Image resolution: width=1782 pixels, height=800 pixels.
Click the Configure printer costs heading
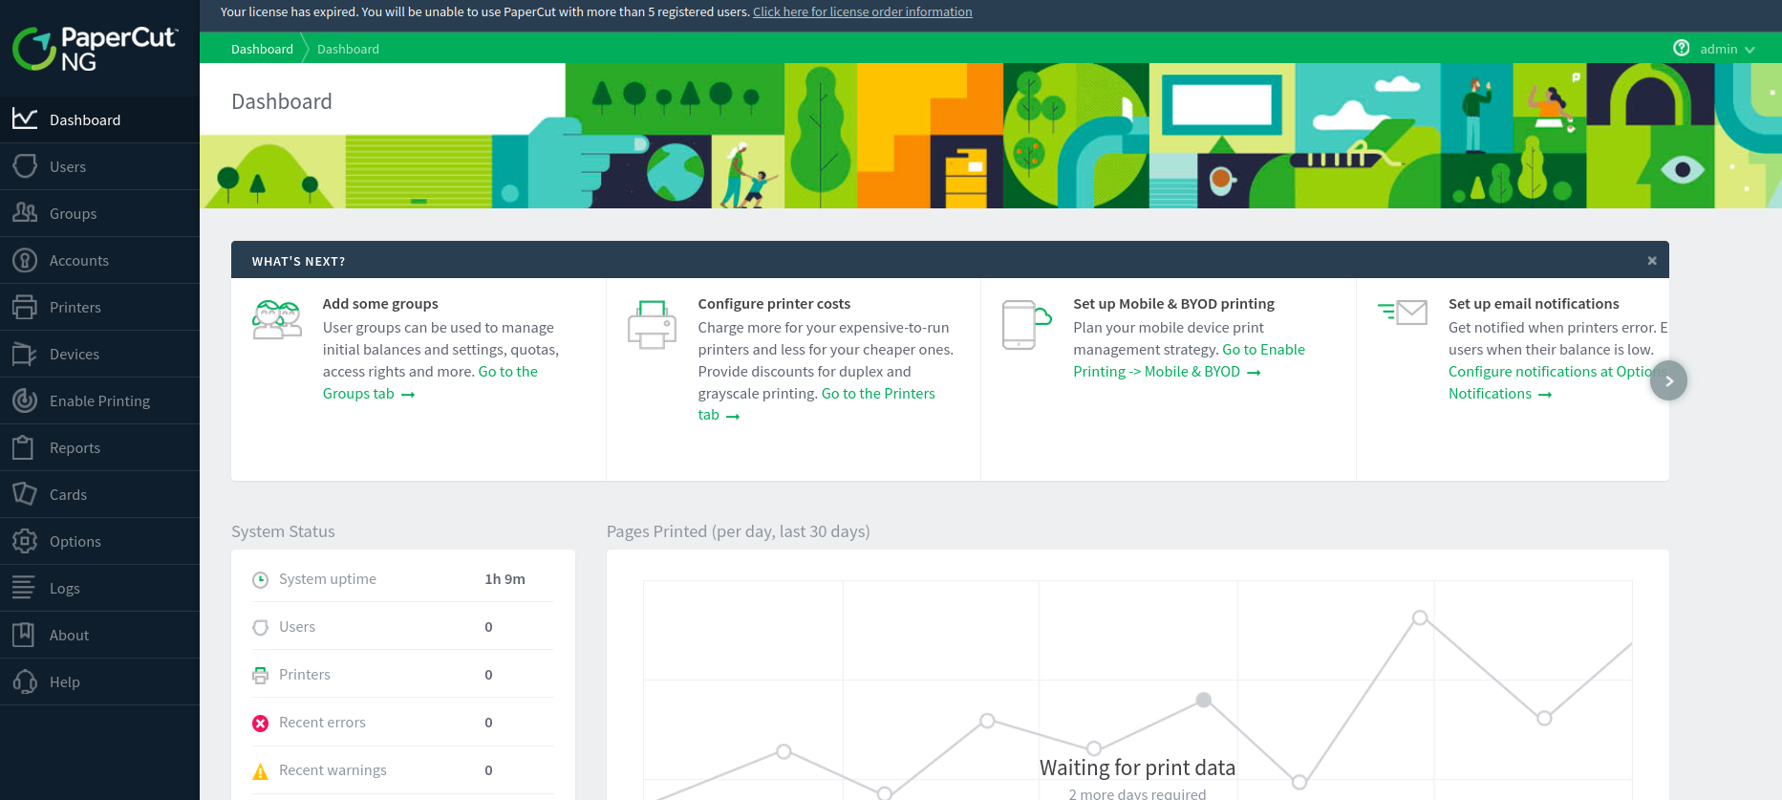click(x=774, y=304)
